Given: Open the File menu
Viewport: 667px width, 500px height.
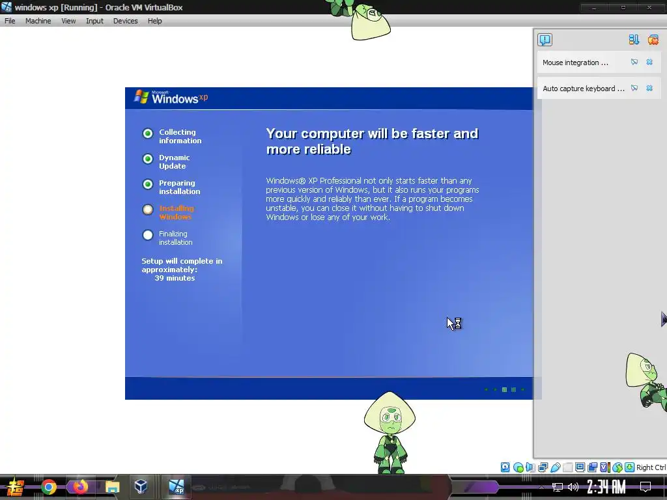Looking at the screenshot, I should (x=10, y=21).
